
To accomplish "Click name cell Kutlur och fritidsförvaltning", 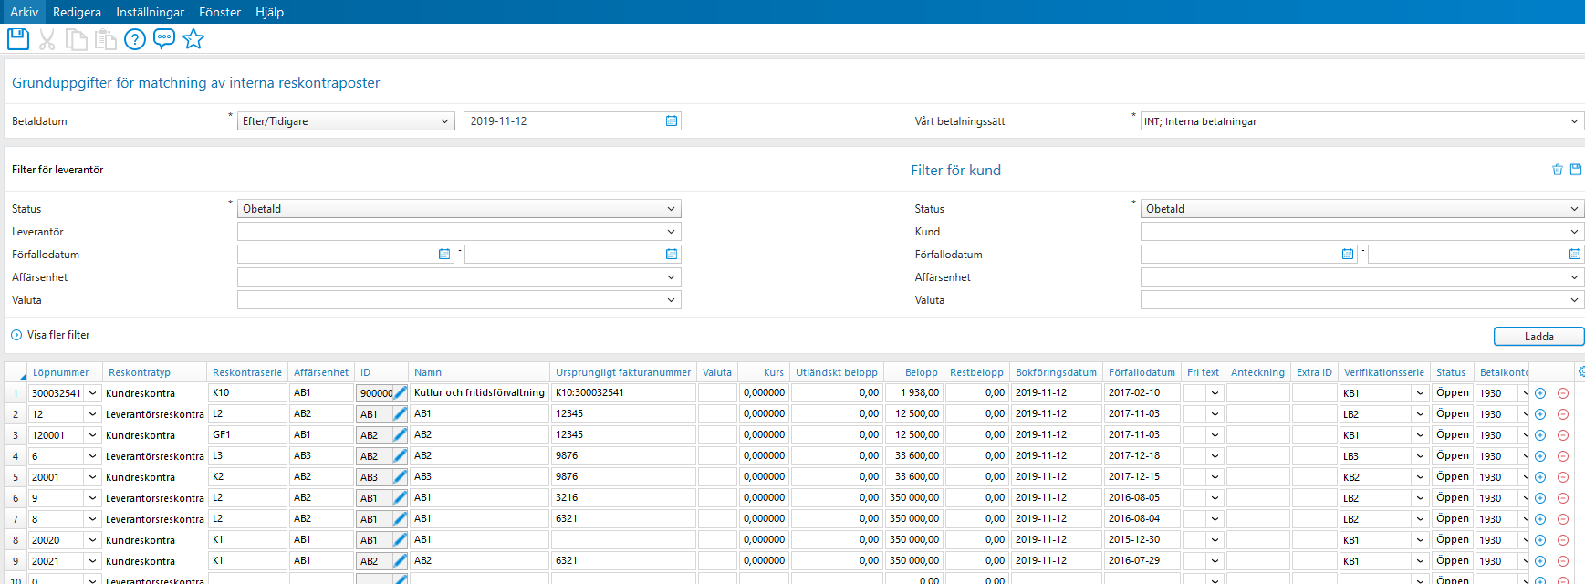I will tap(479, 393).
